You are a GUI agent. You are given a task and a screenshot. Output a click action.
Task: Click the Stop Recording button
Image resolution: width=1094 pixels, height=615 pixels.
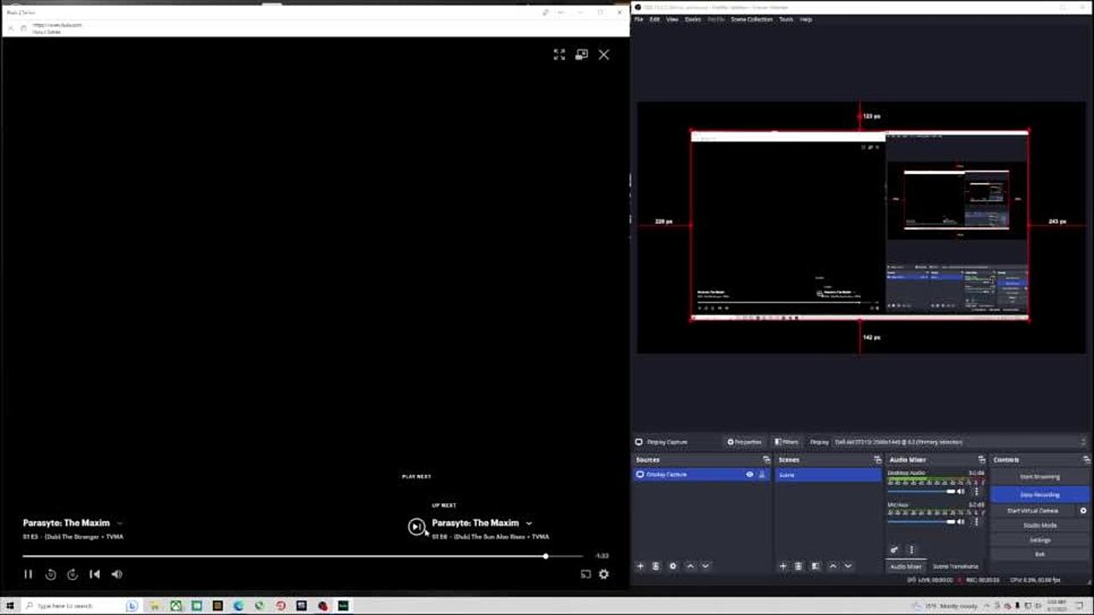1039,495
